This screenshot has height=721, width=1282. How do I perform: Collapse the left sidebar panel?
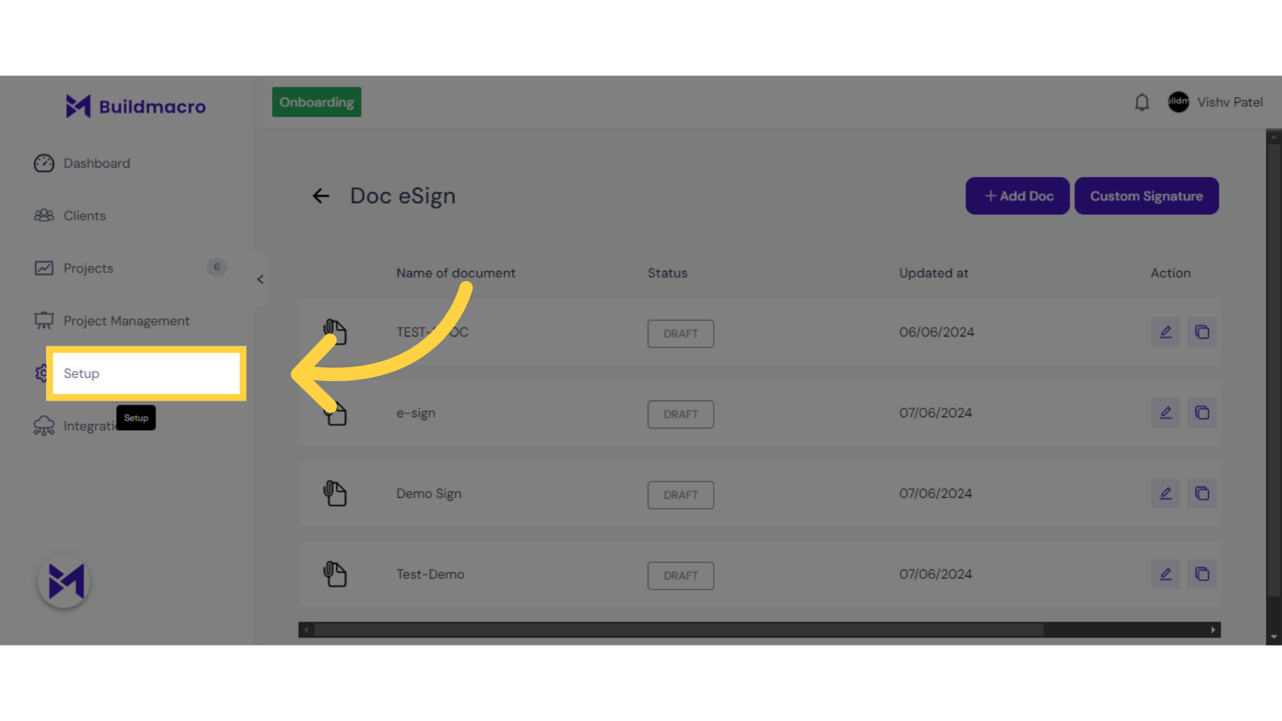pos(260,279)
